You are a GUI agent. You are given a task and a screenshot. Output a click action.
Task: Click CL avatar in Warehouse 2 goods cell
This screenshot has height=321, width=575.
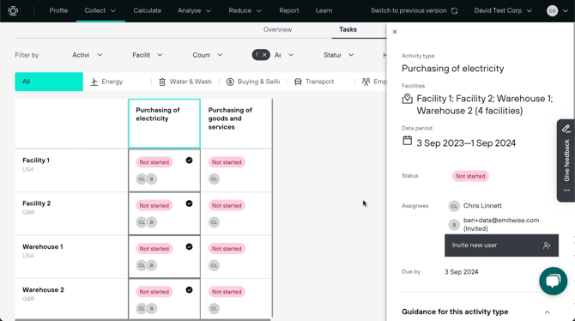click(215, 308)
